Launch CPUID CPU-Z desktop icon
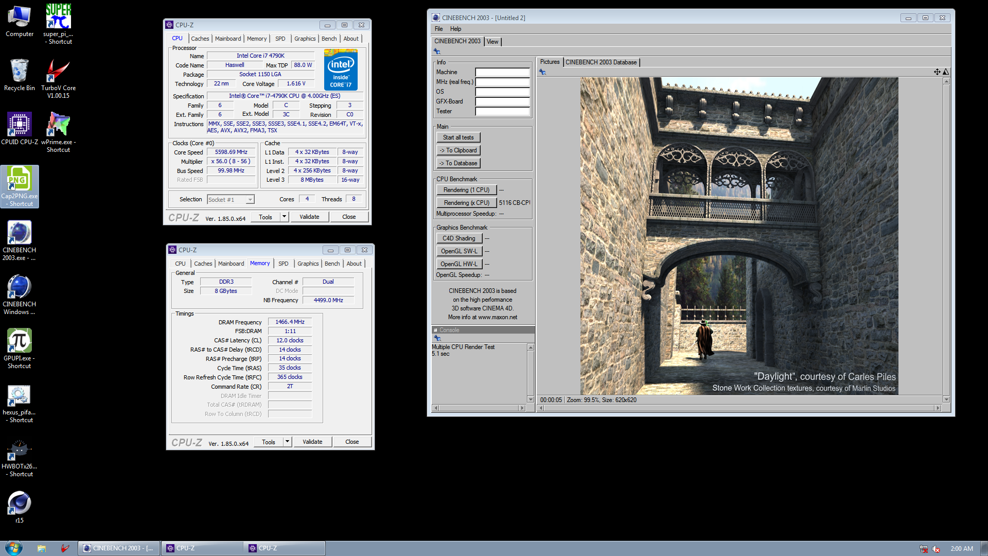This screenshot has height=556, width=988. [19, 129]
